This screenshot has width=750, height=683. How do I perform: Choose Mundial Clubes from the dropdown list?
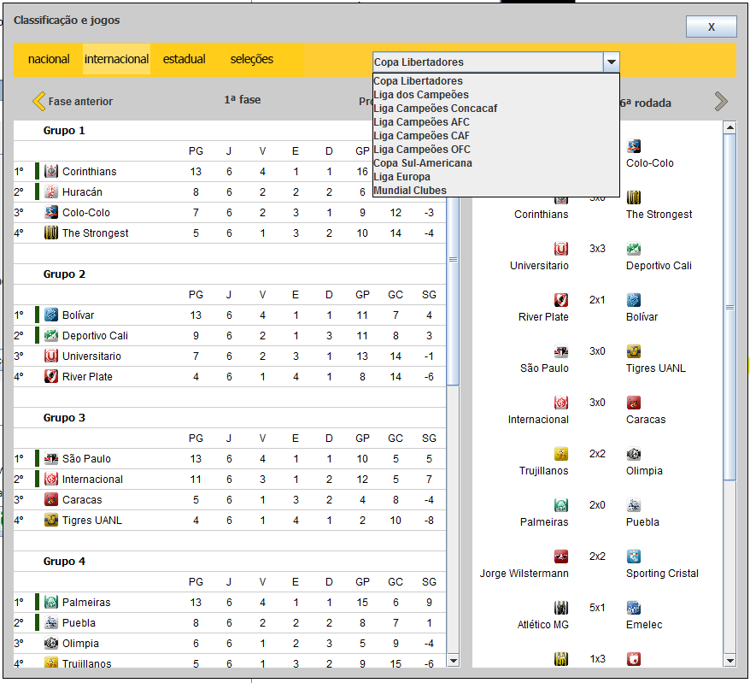click(495, 190)
